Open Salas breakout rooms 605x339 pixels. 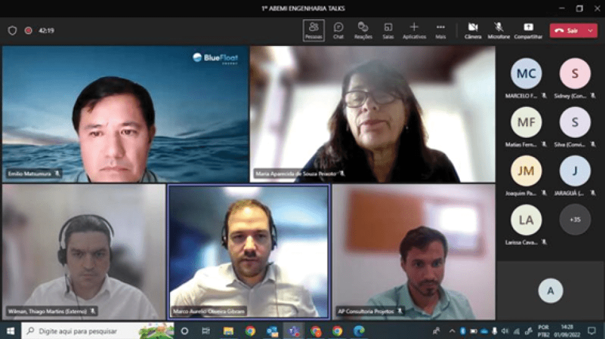tap(388, 30)
